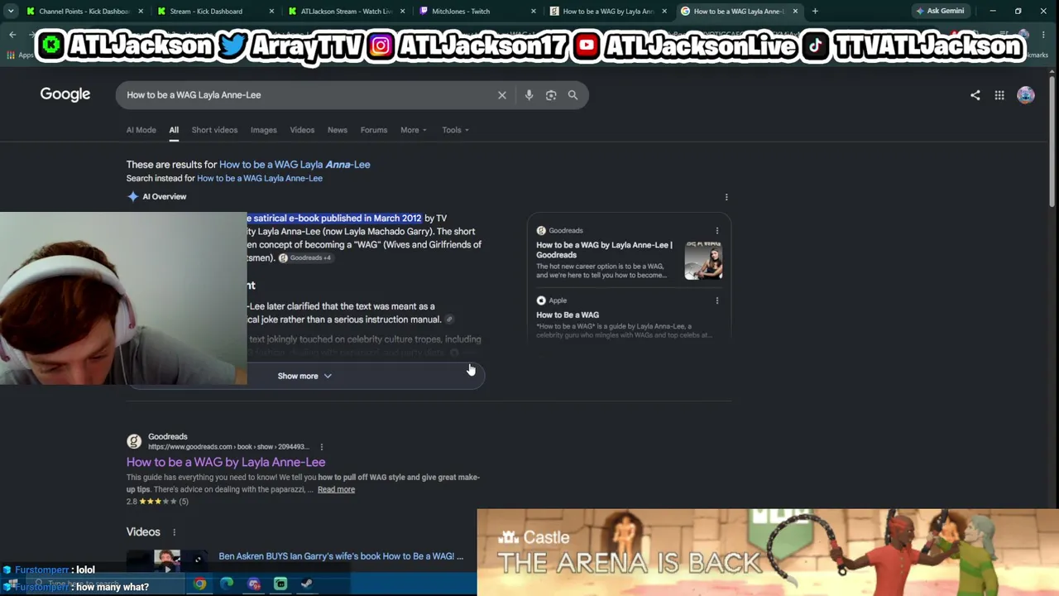This screenshot has height=596, width=1059.
Task: Play the Ben Askren video thumbnail
Action: click(x=167, y=561)
